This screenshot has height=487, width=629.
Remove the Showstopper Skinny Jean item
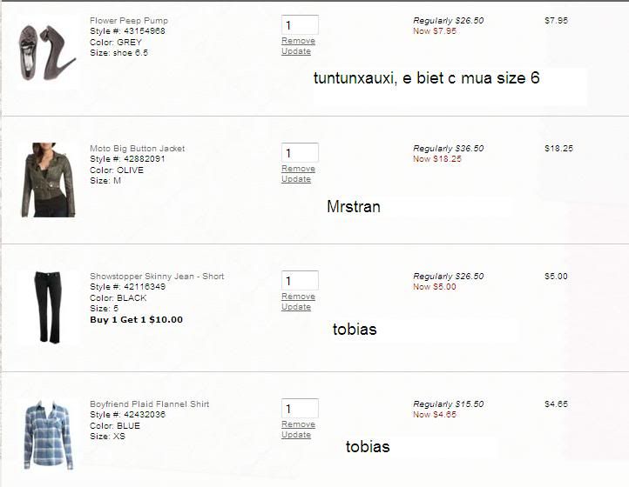[298, 297]
